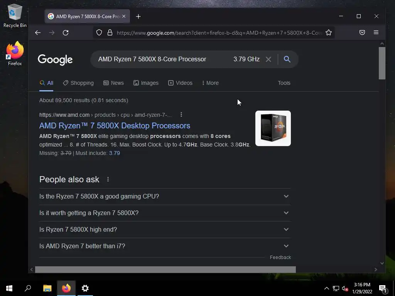
Task: Open the notification center icon
Action: tap(383, 289)
